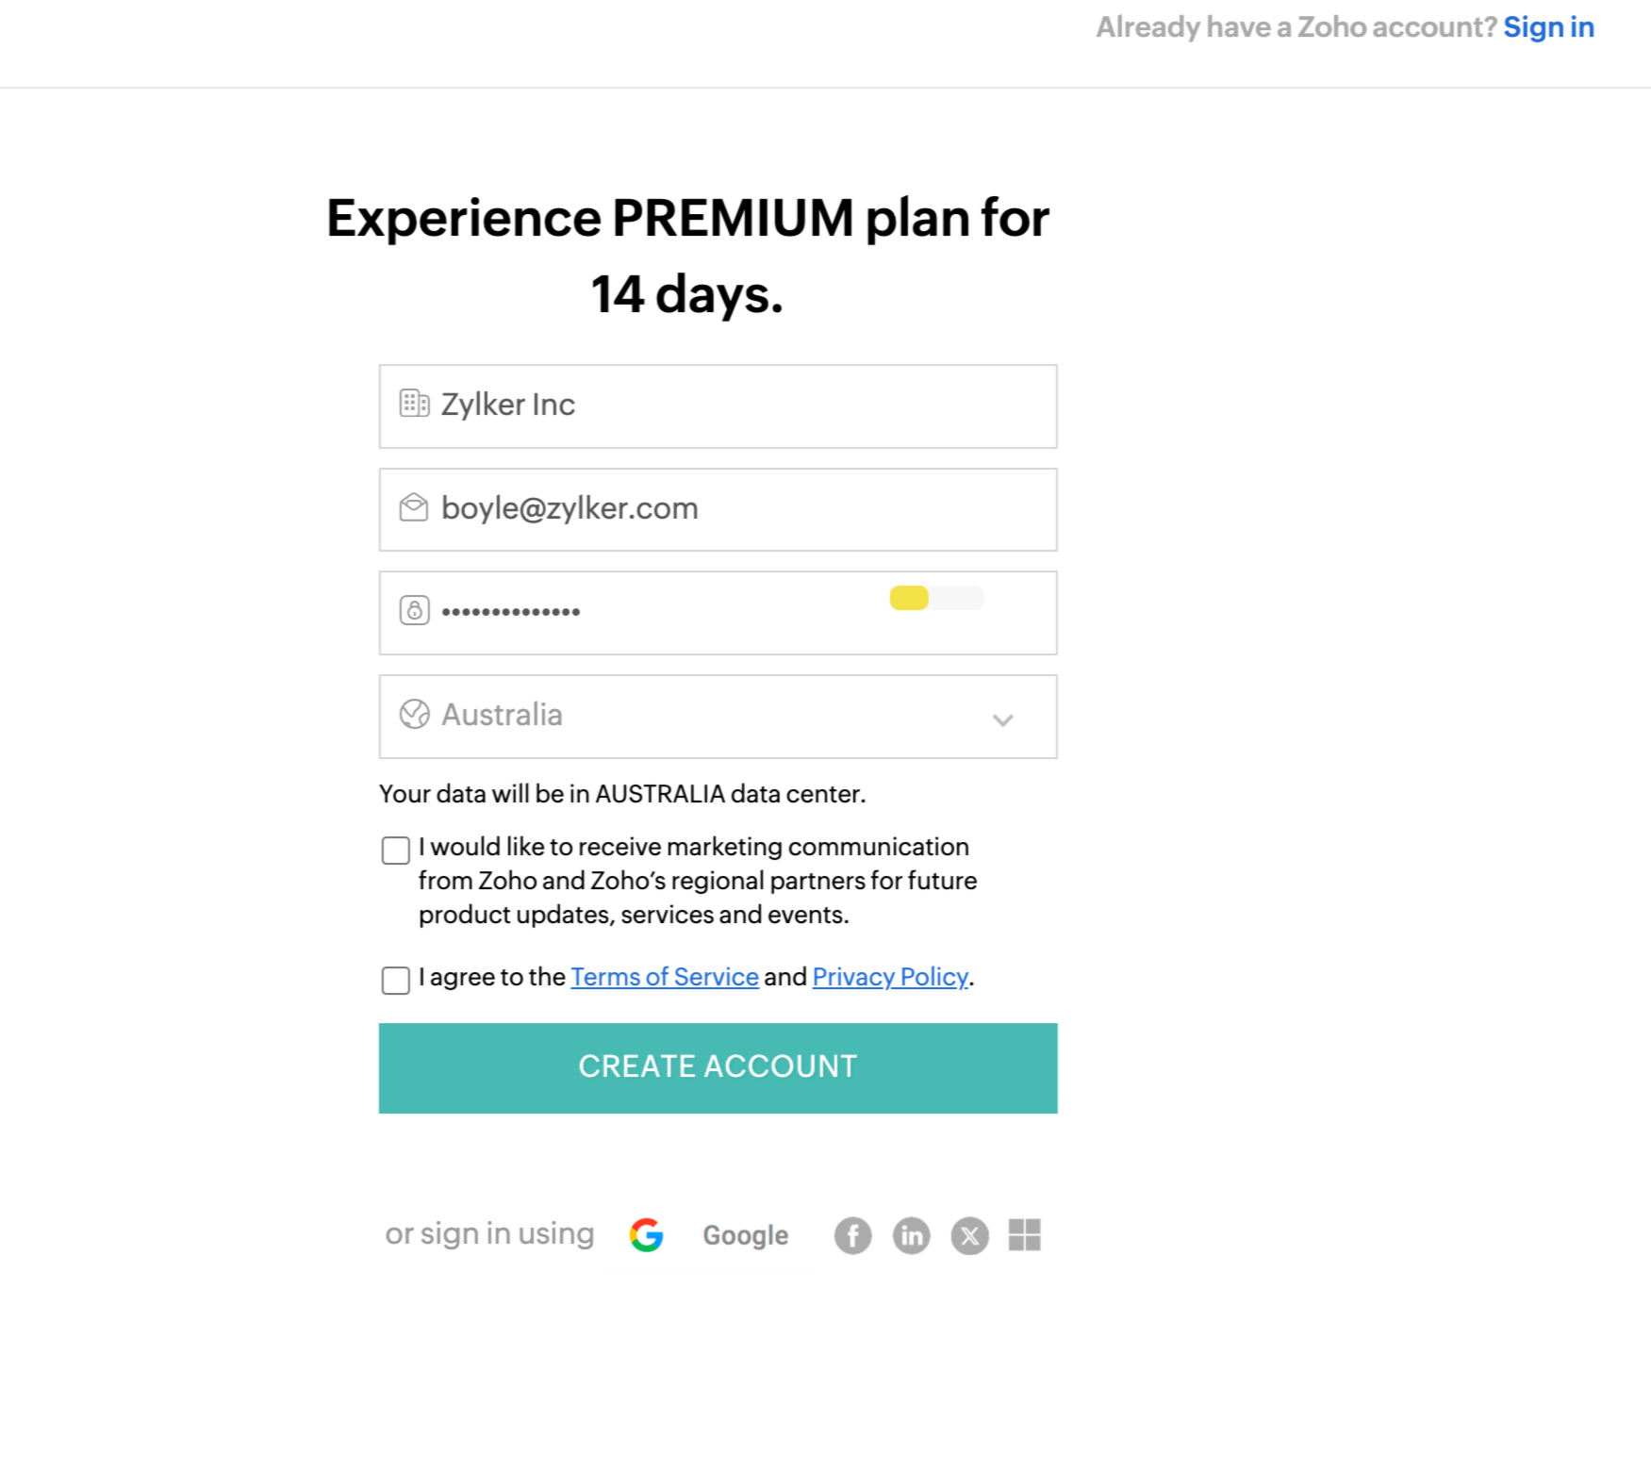Sign in using Google button
This screenshot has width=1651, height=1470.
pos(709,1235)
